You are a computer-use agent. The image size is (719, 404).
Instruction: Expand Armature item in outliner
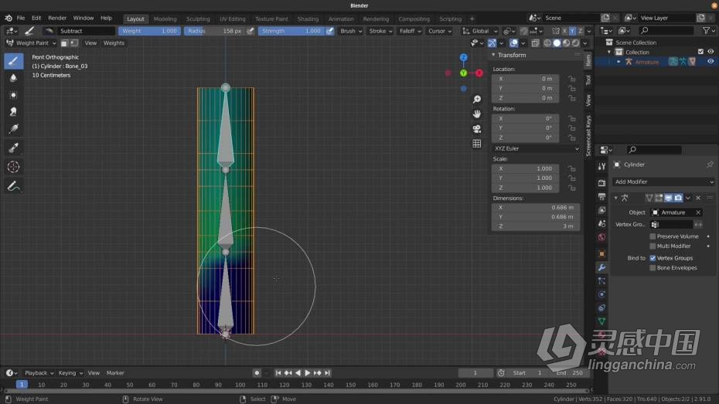[x=619, y=62]
